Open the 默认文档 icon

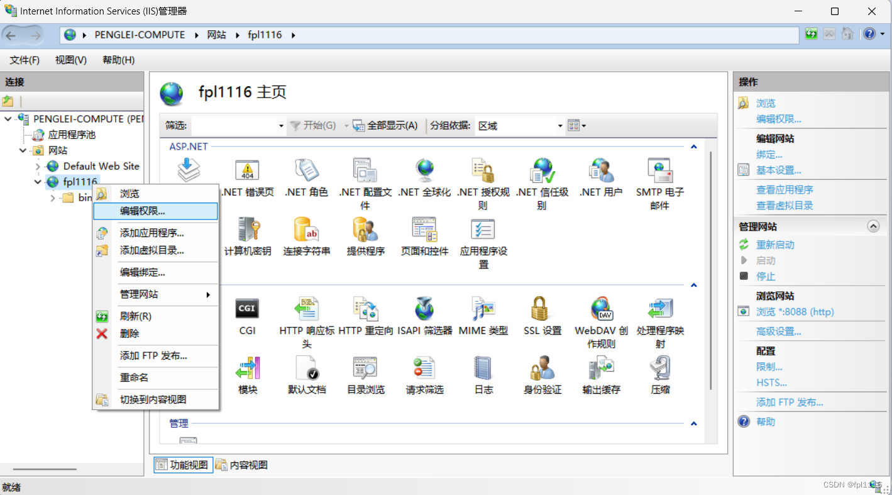pyautogui.click(x=306, y=368)
